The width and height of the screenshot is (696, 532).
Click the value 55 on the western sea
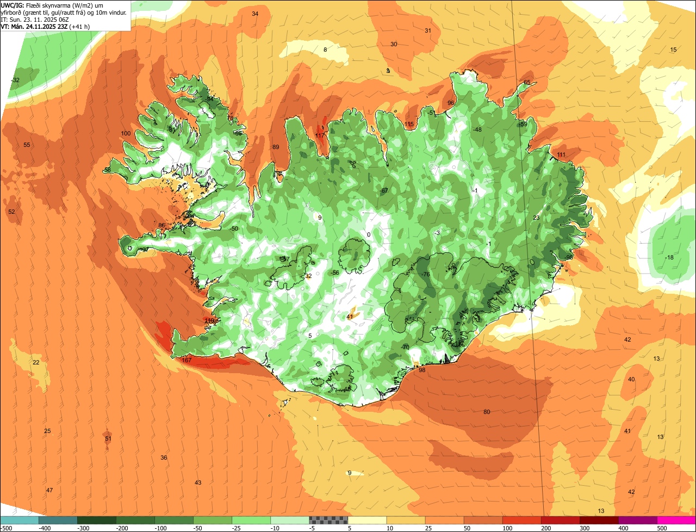point(27,145)
